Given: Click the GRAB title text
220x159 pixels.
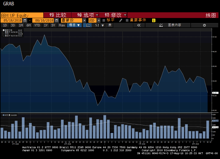Looking at the screenshot, I should pyautogui.click(x=9, y=4).
